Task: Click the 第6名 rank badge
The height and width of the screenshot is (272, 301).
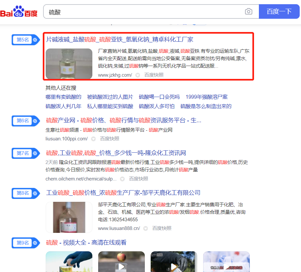Action: tap(26, 121)
